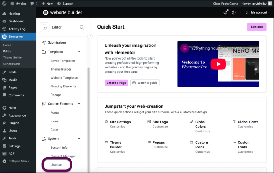274x173 pixels.
Task: Open video options three-dot menu
Action: coord(251,49)
